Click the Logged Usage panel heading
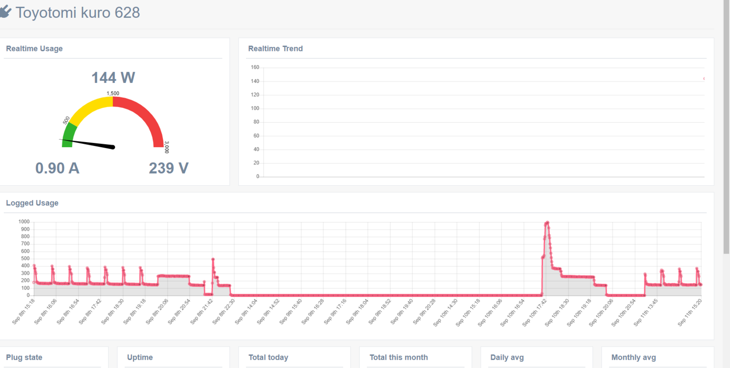The height and width of the screenshot is (368, 730). coord(32,203)
